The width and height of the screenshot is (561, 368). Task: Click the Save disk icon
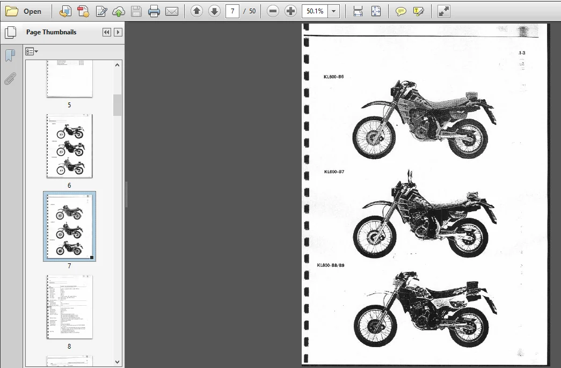(x=136, y=11)
